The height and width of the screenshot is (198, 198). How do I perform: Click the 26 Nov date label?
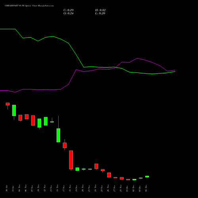point(108,188)
